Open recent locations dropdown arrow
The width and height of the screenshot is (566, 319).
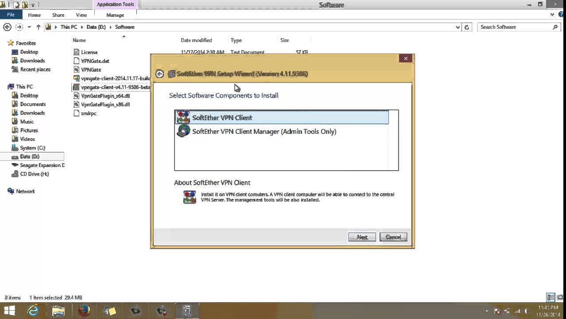[29, 27]
